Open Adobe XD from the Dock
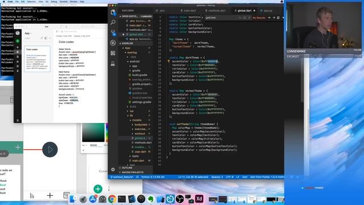This screenshot has height=205, width=364. (x=199, y=199)
